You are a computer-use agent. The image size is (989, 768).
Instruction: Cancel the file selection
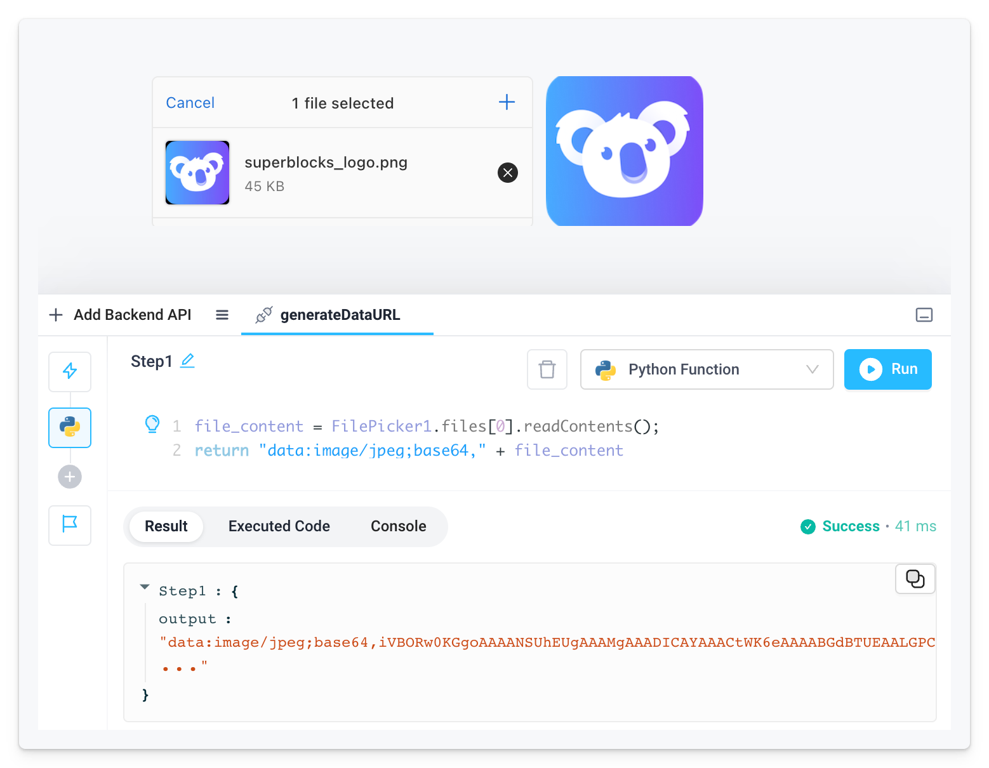[x=190, y=103]
